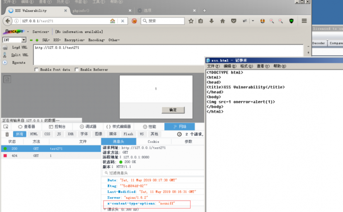Image resolution: width=343 pixels, height=212 pixels.
Task: Activate the element picker in devtools
Action: tap(6, 127)
